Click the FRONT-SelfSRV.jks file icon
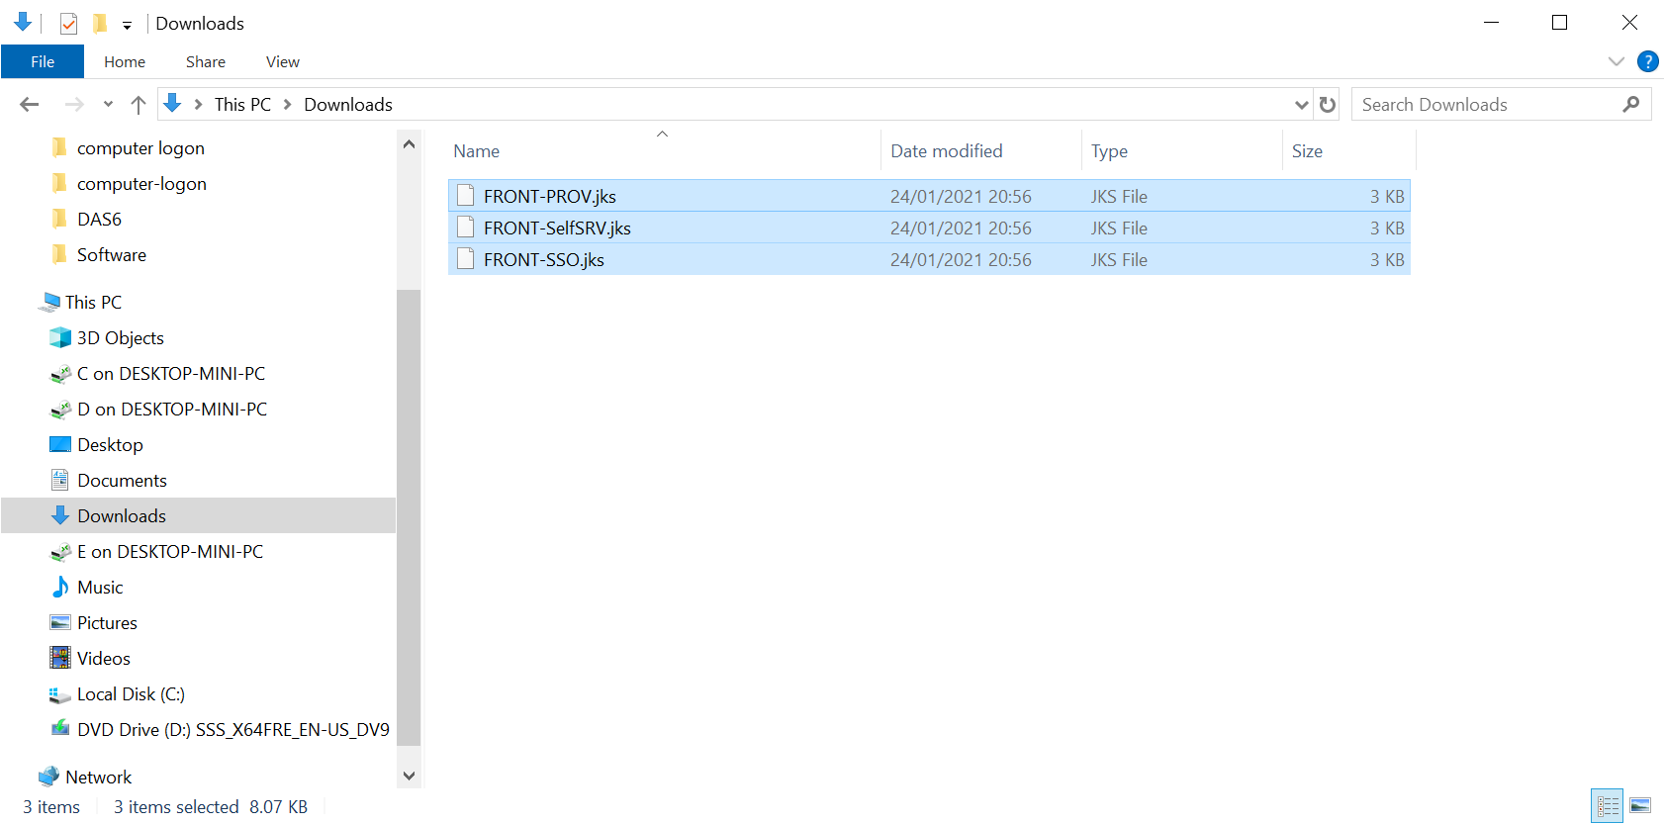This screenshot has height=824, width=1665. coord(466,228)
